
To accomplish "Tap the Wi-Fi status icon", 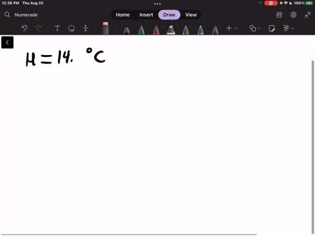I will pyautogui.click(x=285, y=3).
